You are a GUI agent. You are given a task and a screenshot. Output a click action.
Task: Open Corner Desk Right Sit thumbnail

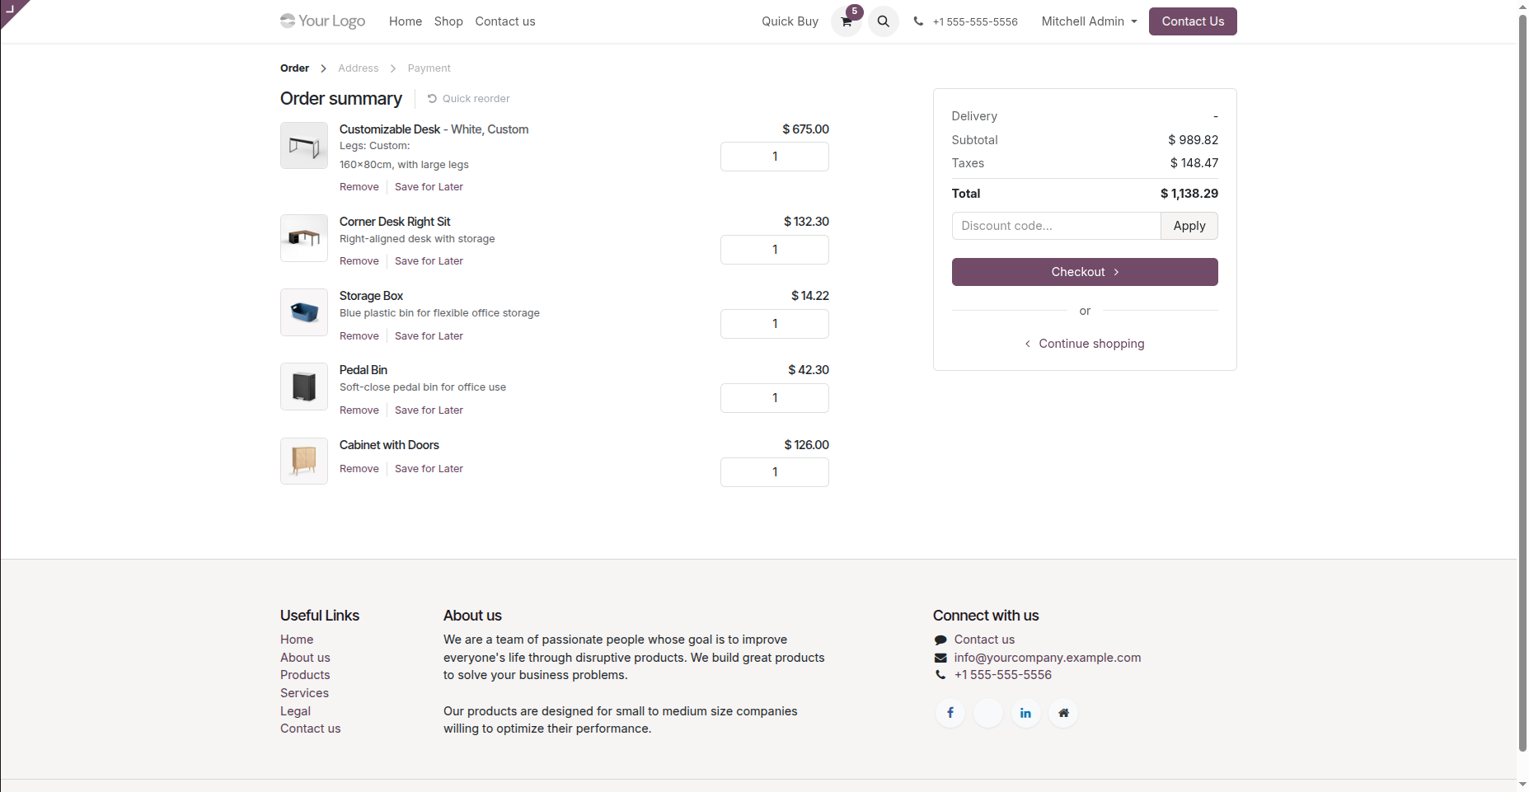click(304, 238)
